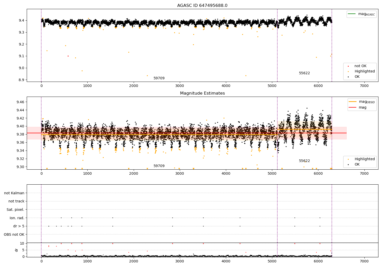
Task: Click the green line swatch beside mag AGASC
Action: [352, 14]
